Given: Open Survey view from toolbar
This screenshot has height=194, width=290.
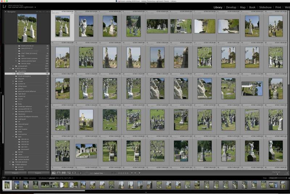Looking at the screenshot, I should pyautogui.click(x=69, y=173).
